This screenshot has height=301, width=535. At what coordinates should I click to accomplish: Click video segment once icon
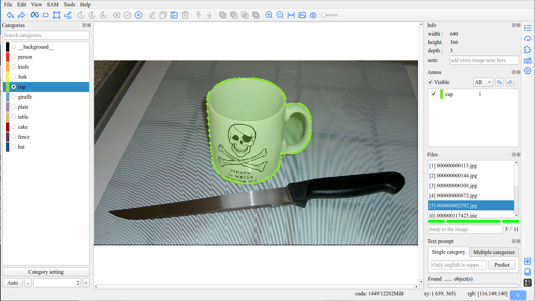[x=81, y=15]
